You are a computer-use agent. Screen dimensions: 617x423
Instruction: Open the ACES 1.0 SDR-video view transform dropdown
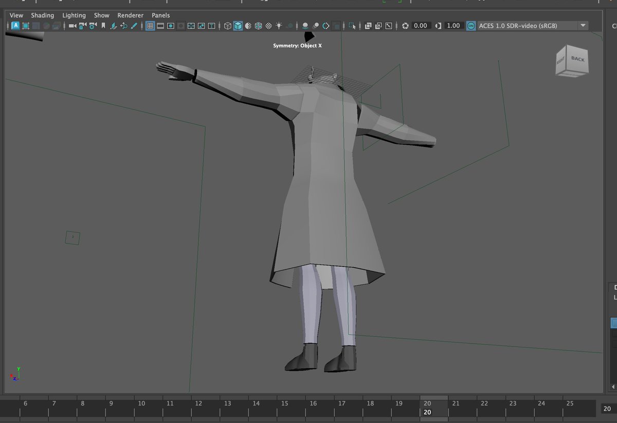533,25
